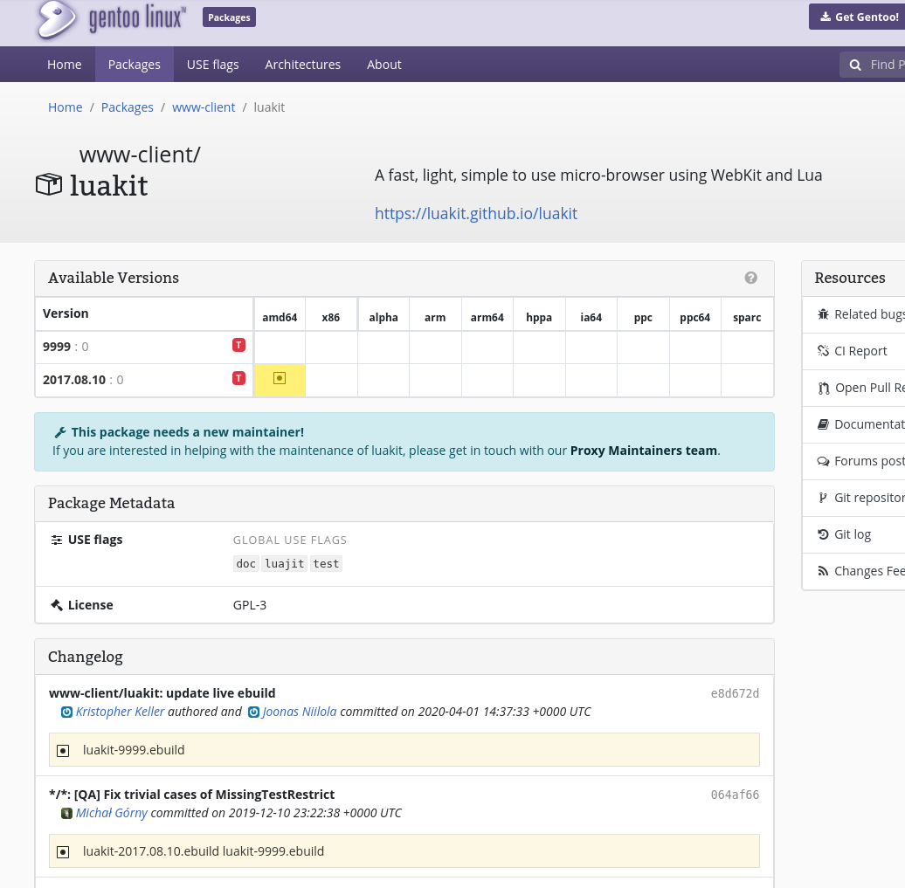Click the Packages badge next to the logo
The image size is (905, 888).
pyautogui.click(x=229, y=17)
